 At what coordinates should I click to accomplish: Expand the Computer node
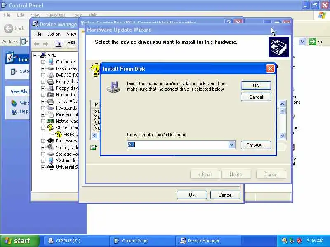tap(43, 62)
